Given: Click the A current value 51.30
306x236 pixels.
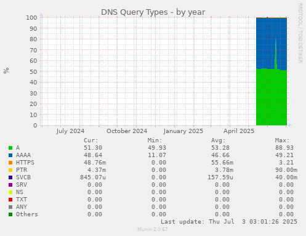Looking at the screenshot, I should 93,148.
